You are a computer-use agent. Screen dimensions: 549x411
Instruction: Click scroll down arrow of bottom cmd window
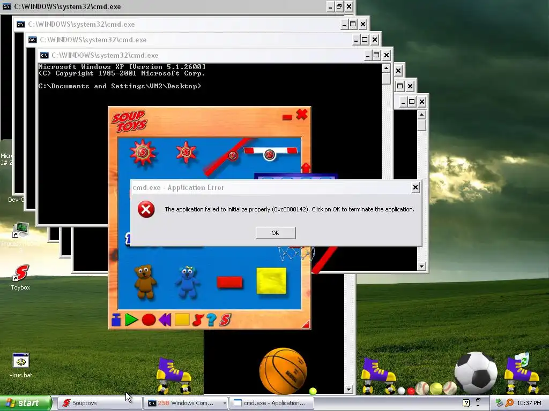348,390
